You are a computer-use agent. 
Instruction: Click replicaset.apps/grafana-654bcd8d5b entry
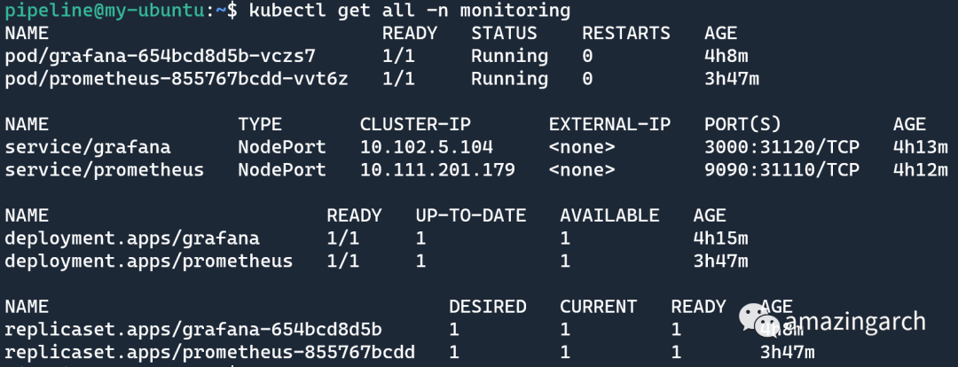pyautogui.click(x=193, y=330)
